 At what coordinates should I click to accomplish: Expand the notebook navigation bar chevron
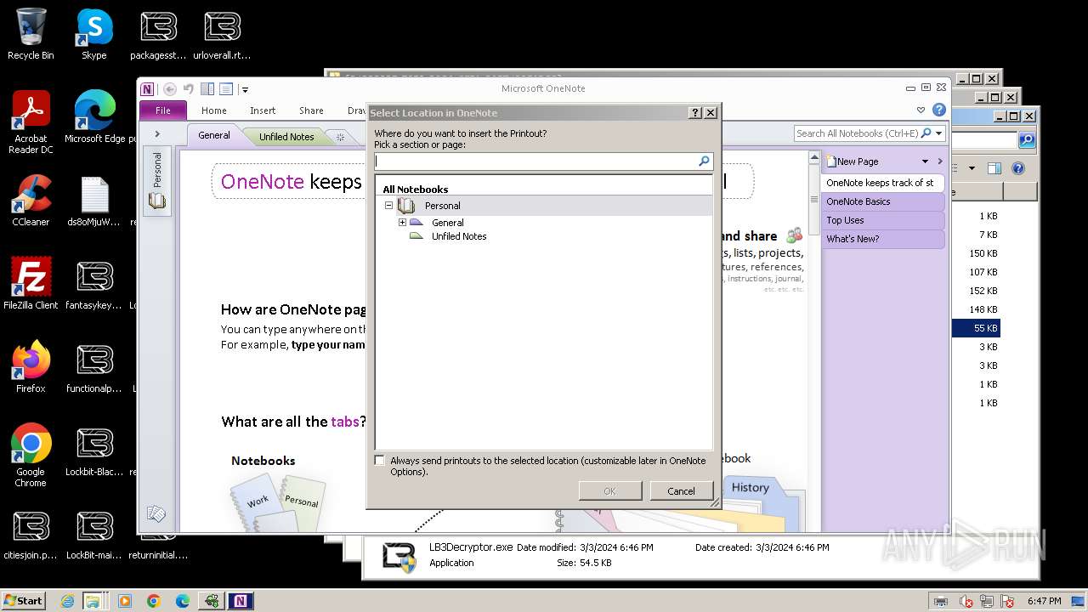(157, 134)
